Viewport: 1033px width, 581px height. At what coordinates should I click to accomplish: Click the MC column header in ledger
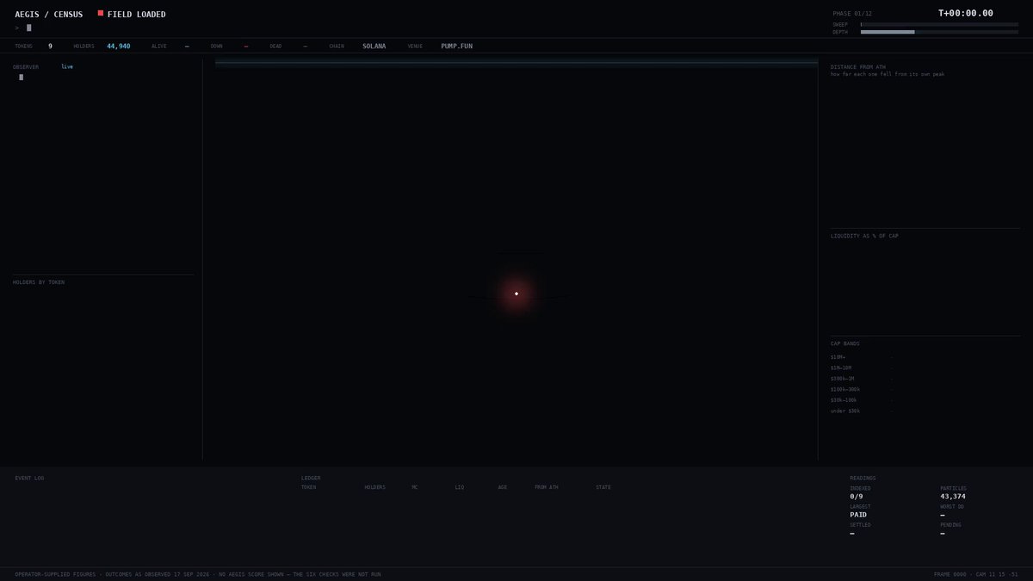pyautogui.click(x=415, y=487)
